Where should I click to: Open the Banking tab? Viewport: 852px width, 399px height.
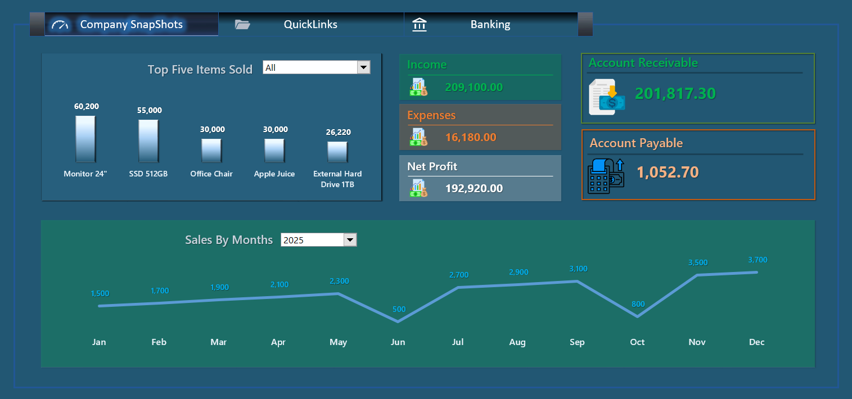(x=490, y=25)
